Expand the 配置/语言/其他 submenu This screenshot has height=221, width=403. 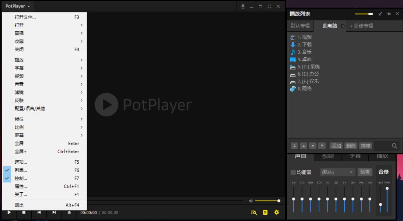point(44,108)
